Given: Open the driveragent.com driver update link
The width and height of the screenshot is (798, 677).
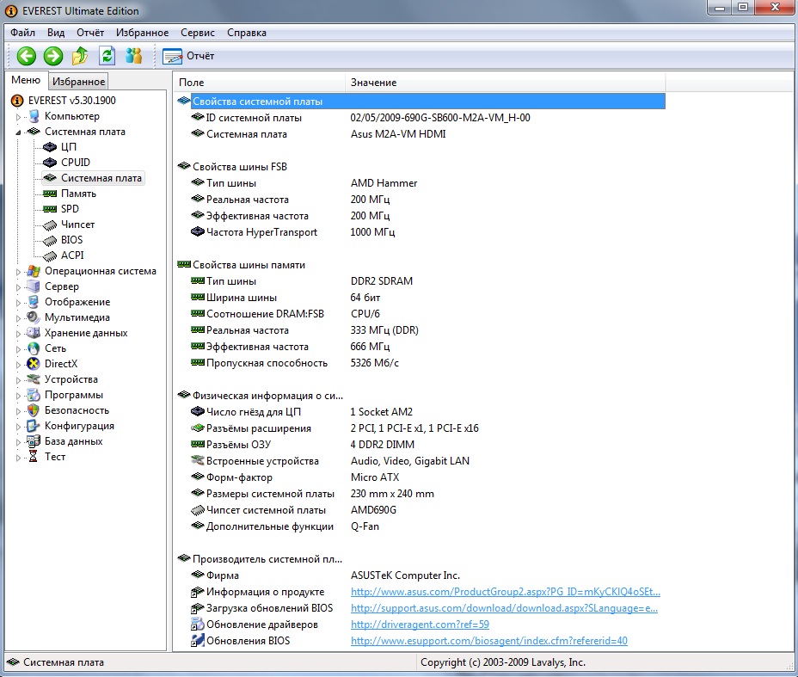Looking at the screenshot, I should 420,625.
